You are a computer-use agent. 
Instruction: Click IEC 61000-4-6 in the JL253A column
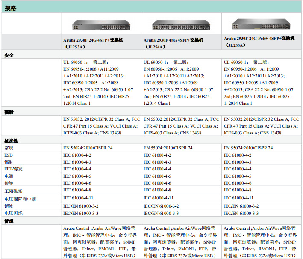tap(77, 183)
